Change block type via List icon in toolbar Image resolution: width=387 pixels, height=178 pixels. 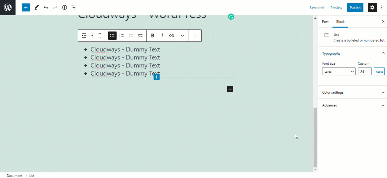click(x=84, y=36)
